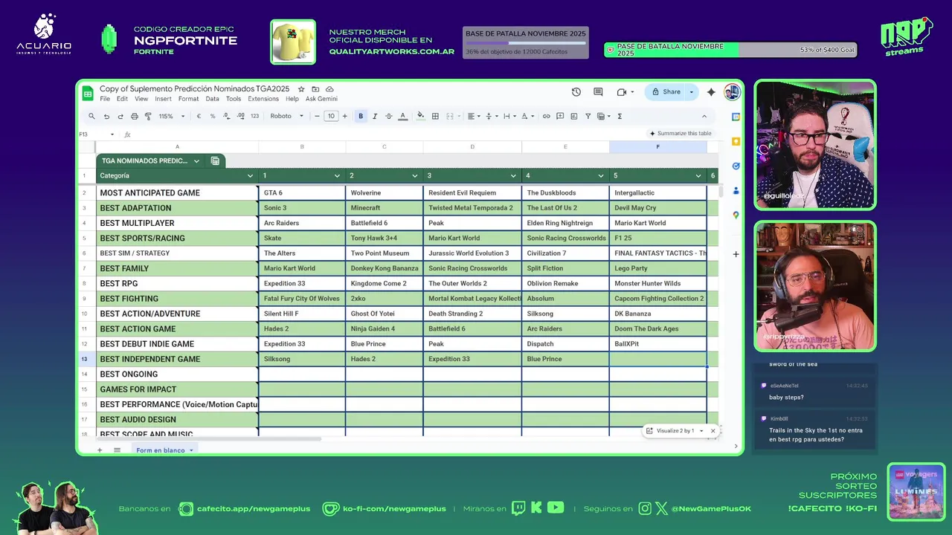Insert a link via toolbar icon
The height and width of the screenshot is (535, 952).
click(546, 116)
